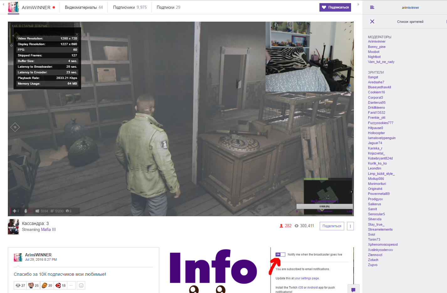Open moderator Bonny_pine profile
The width and height of the screenshot is (447, 293).
(377, 47)
